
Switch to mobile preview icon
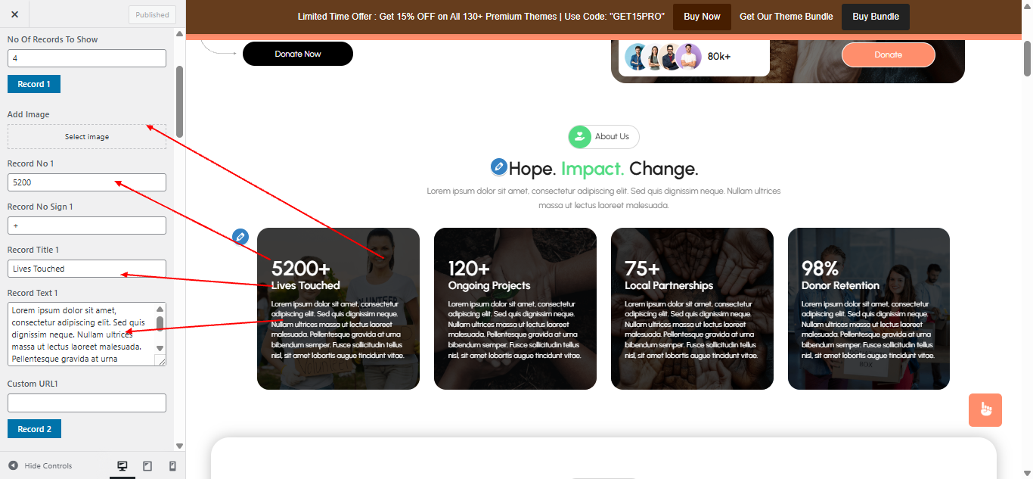click(172, 466)
